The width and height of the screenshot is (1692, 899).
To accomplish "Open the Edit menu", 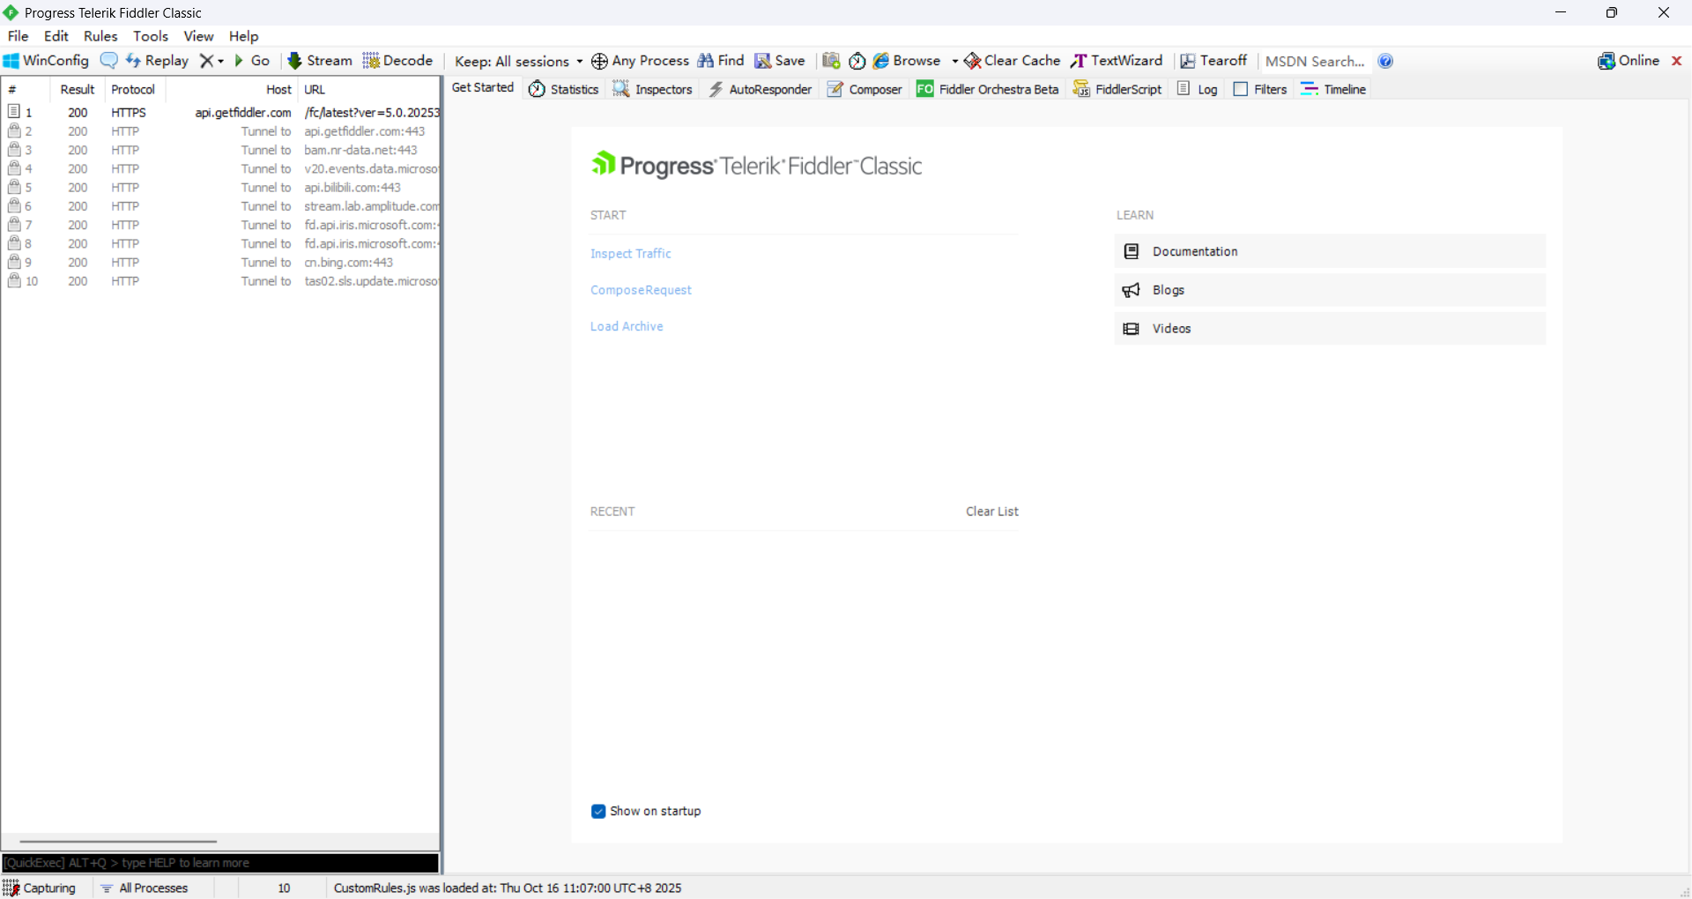I will pos(56,36).
